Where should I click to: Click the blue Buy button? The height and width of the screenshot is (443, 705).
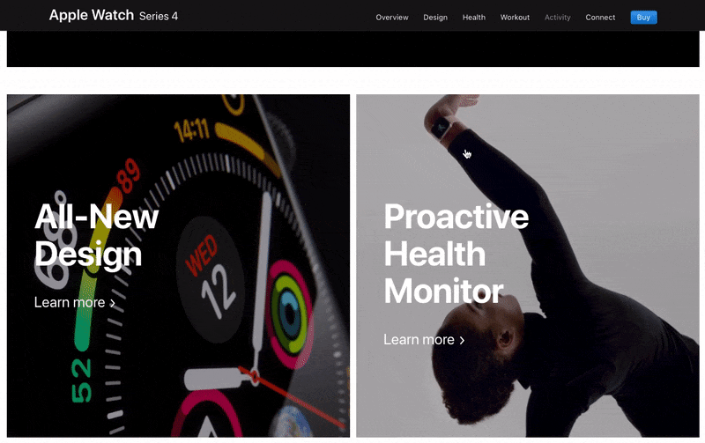[643, 18]
